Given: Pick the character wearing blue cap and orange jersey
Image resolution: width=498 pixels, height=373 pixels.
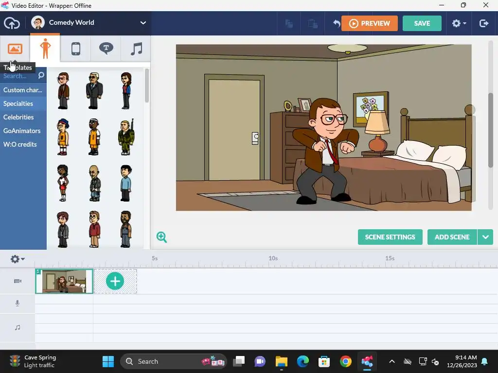Looking at the screenshot, I should (63, 137).
